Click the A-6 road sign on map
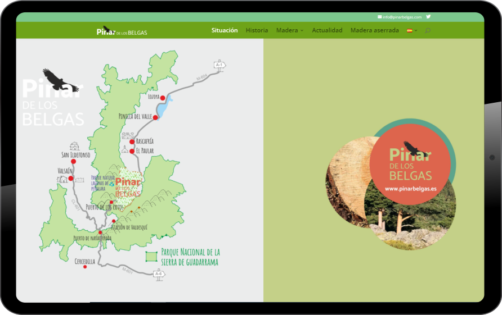 coord(160,274)
